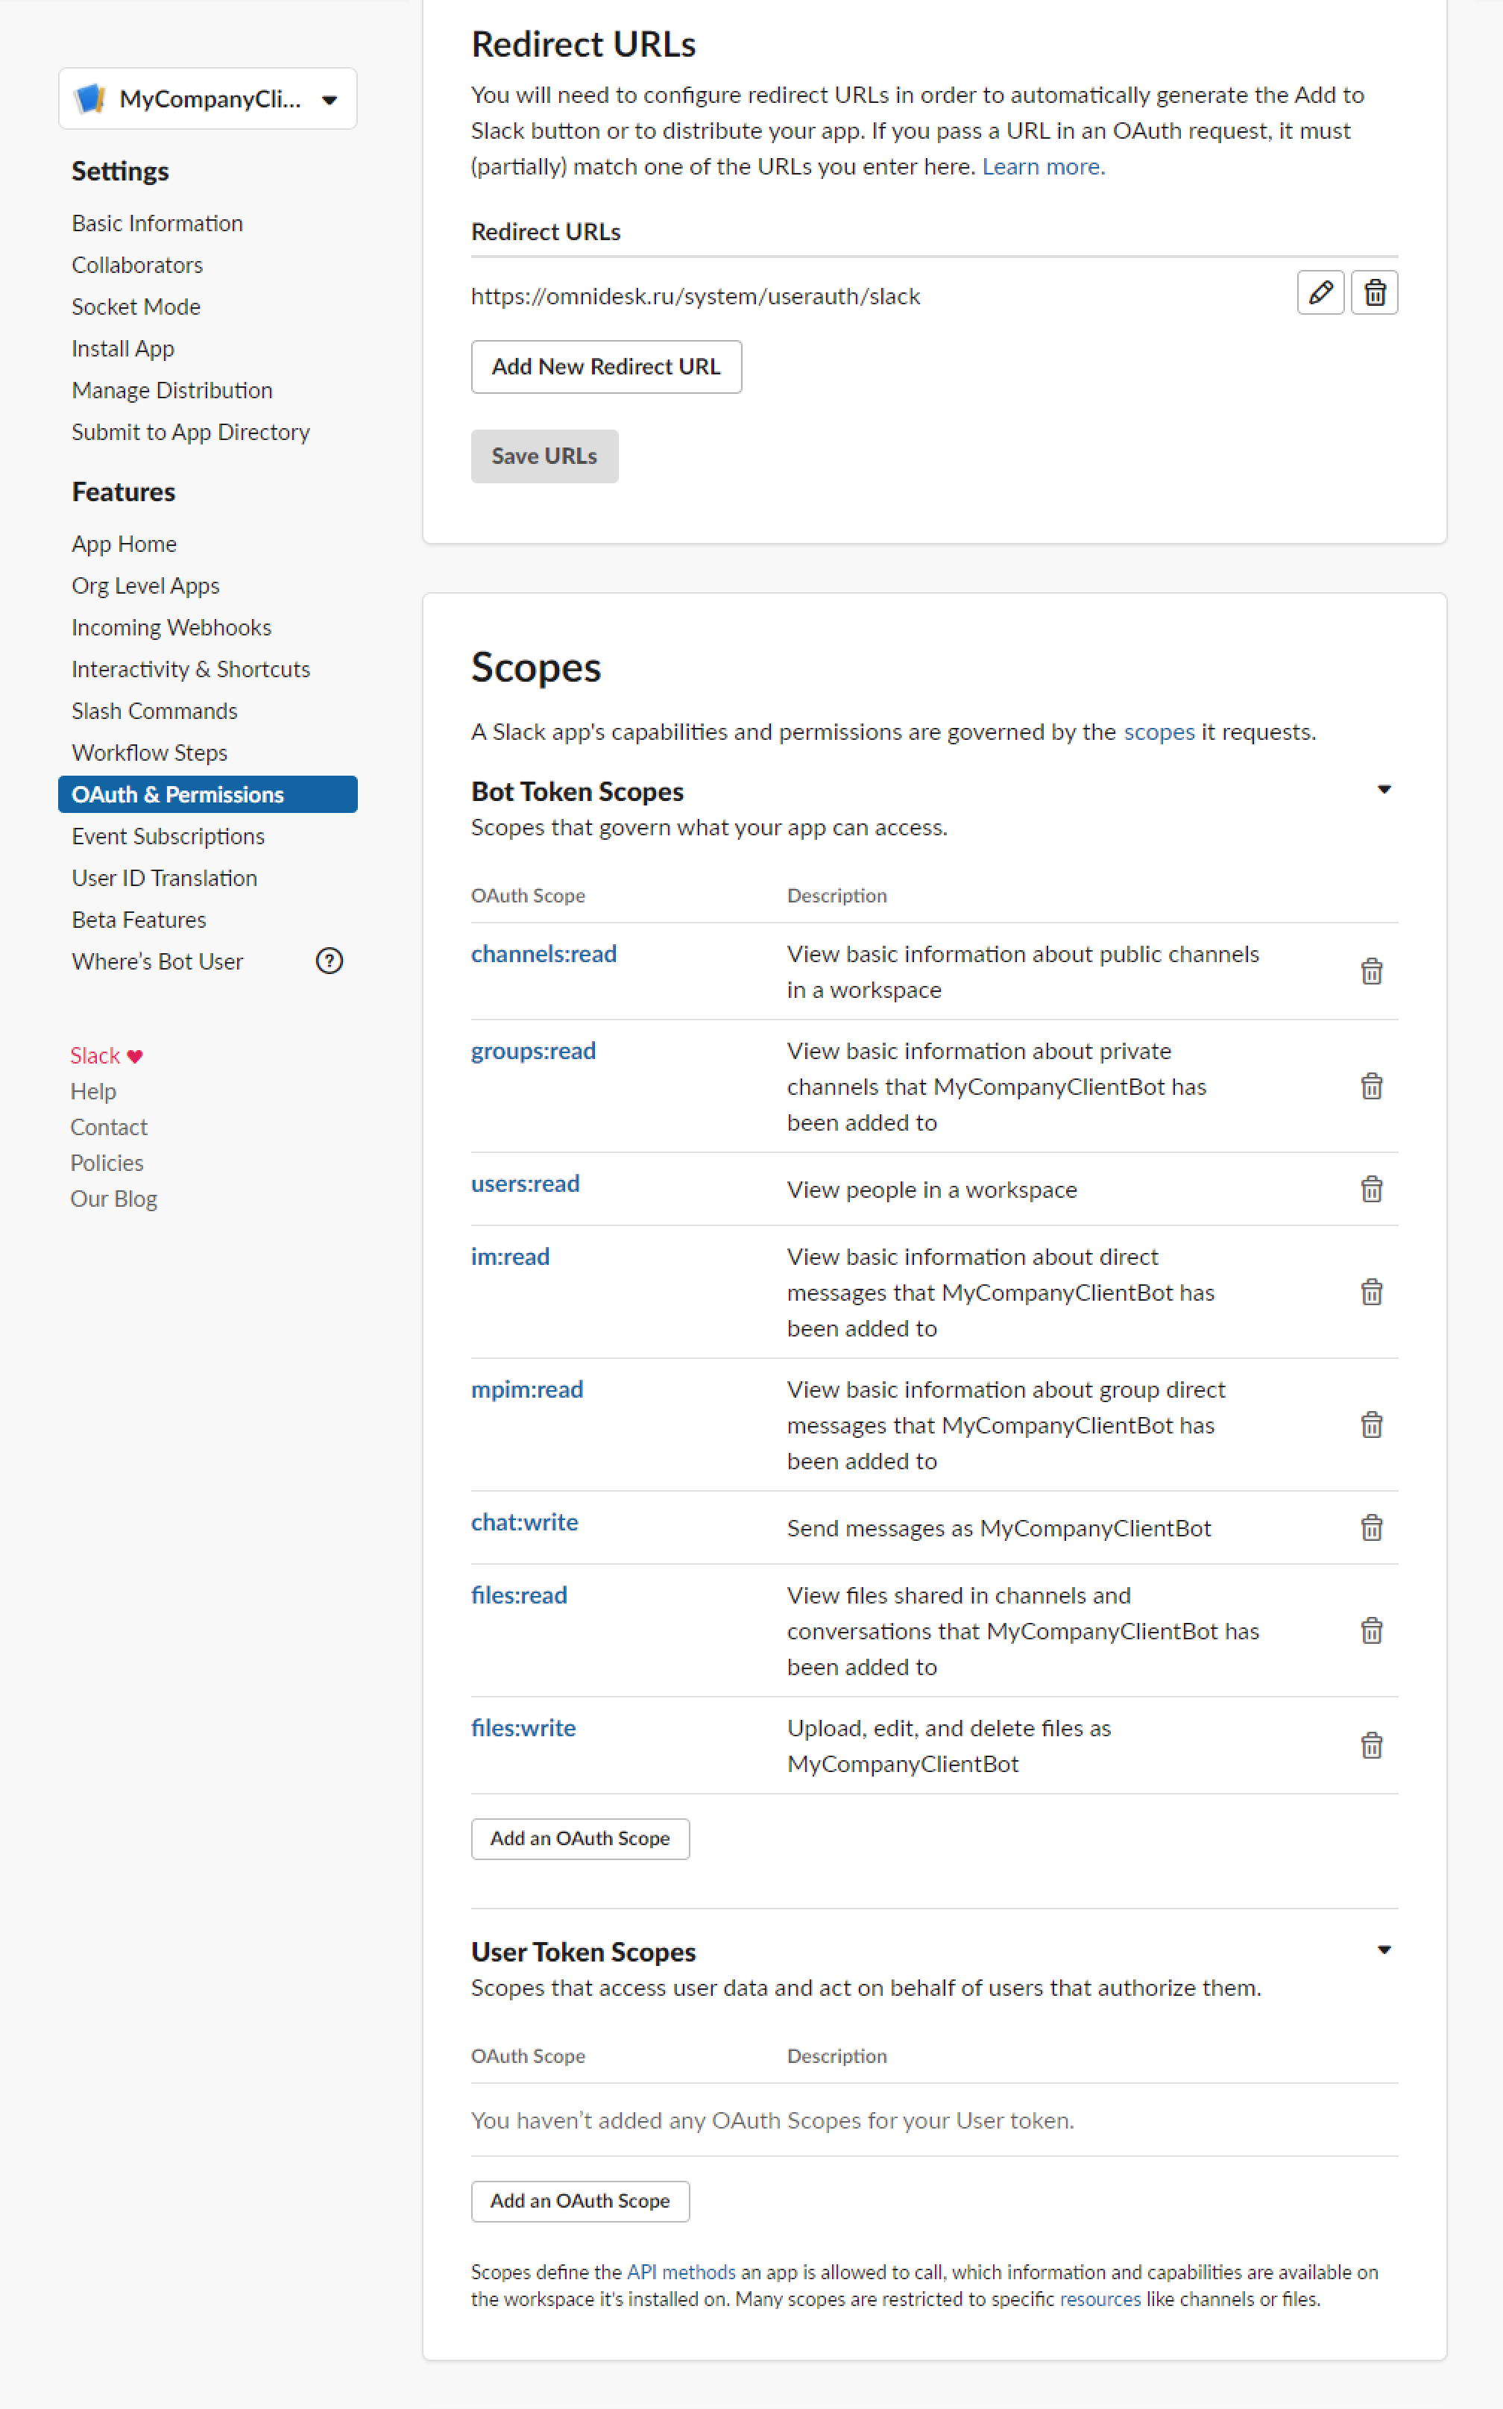
Task: Add an OAuth Scope for User Token
Action: click(x=581, y=2201)
